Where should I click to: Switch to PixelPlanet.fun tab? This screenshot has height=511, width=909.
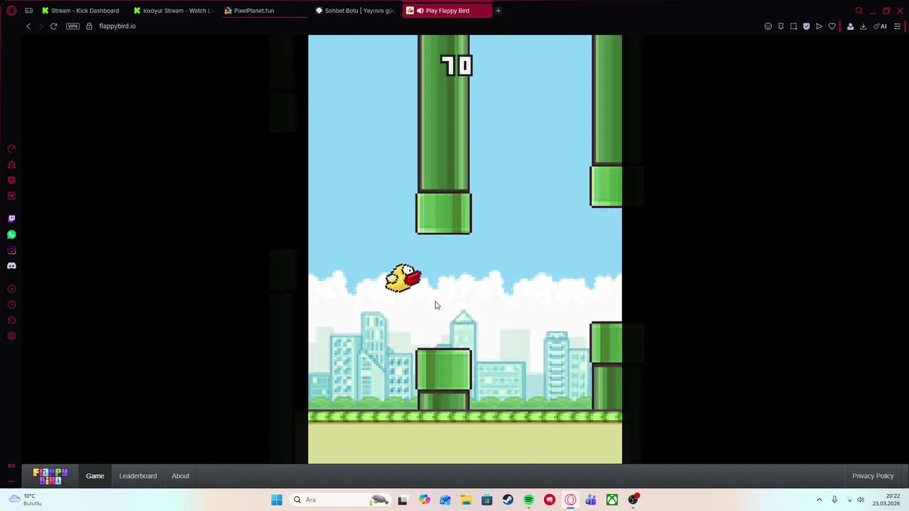[x=266, y=11]
